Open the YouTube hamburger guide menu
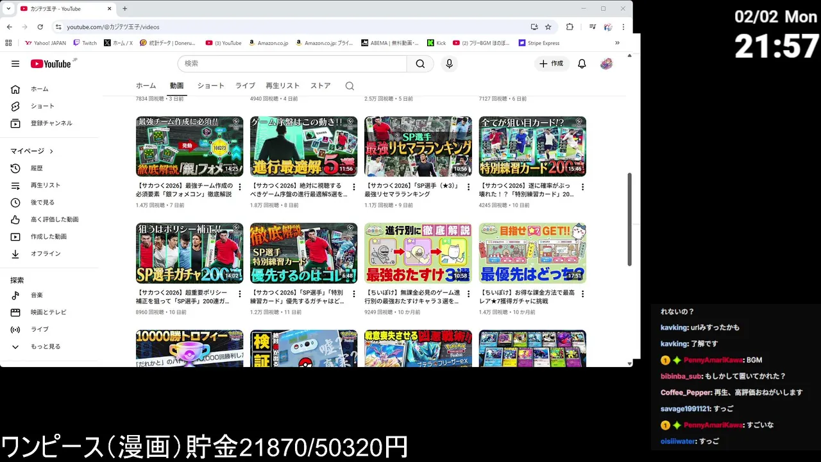Screen dimensions: 821x462 coord(15,64)
